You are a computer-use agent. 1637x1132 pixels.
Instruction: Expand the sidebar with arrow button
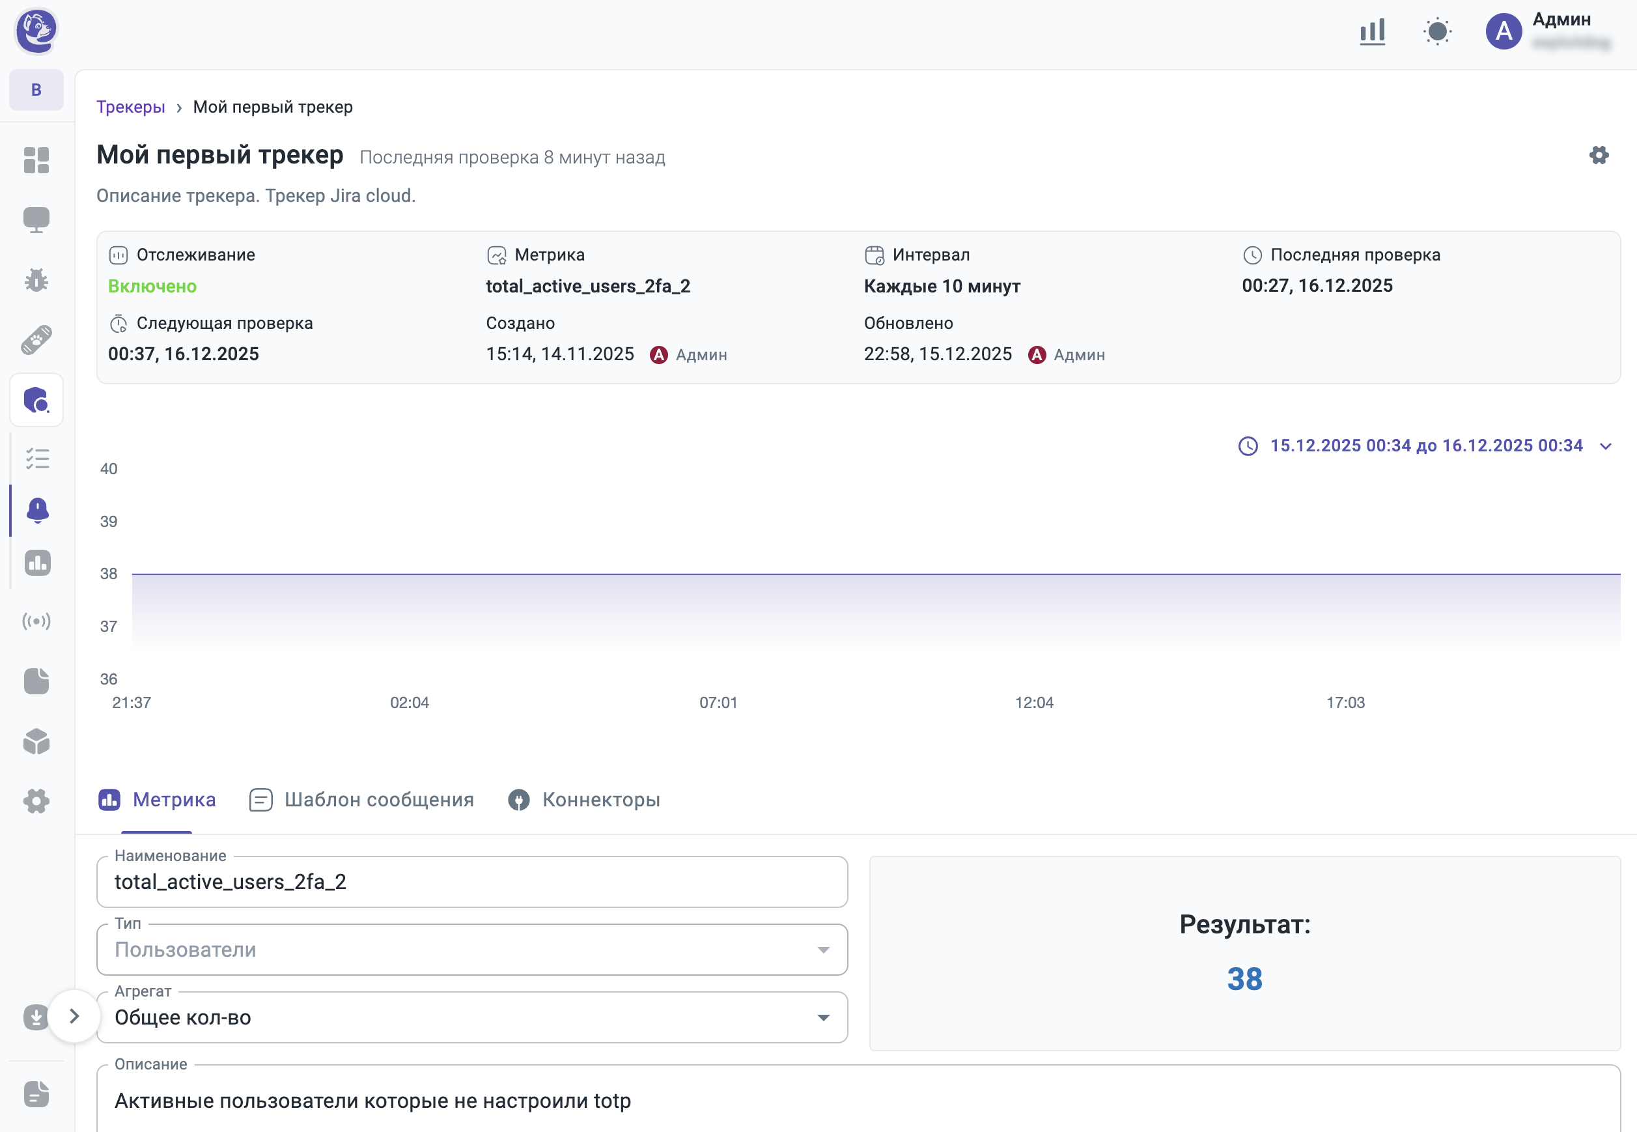[x=74, y=1015]
